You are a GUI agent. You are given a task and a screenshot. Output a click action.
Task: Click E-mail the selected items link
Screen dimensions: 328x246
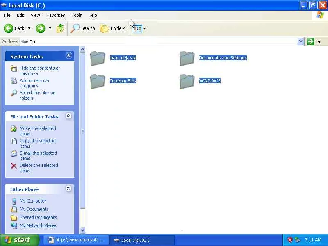[38, 156]
